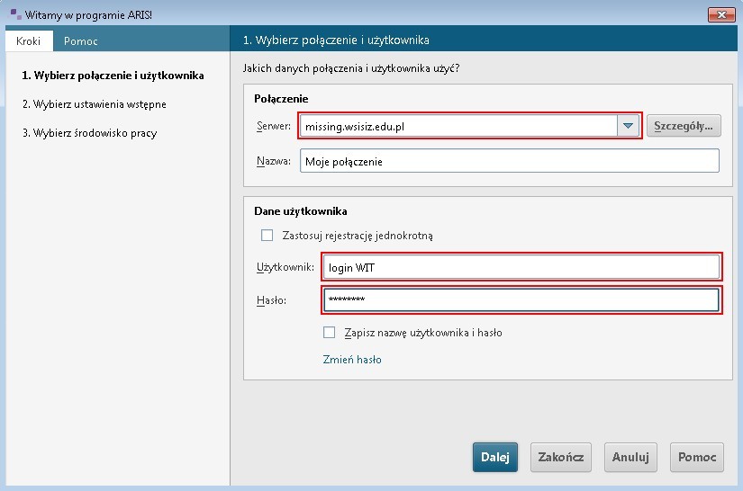Open the Serwer dropdown arrow
Viewport: 743px width, 491px height.
[x=628, y=126]
